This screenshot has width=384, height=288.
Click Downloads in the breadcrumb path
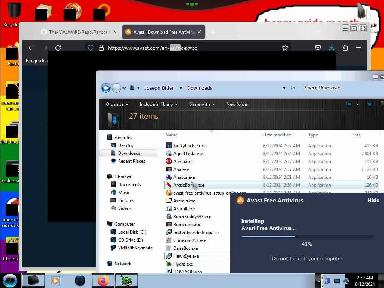click(199, 88)
